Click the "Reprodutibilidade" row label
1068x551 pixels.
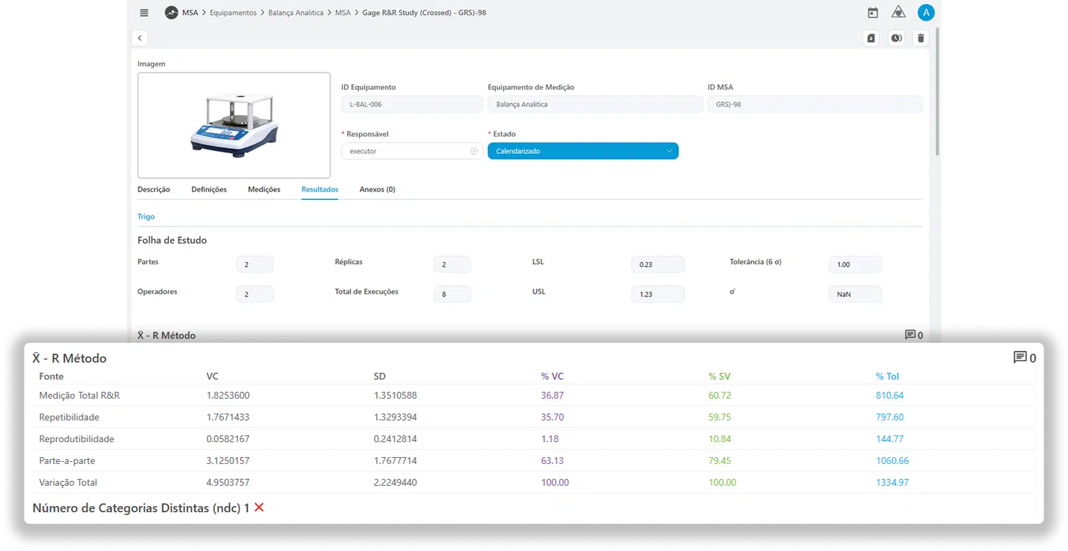(77, 439)
